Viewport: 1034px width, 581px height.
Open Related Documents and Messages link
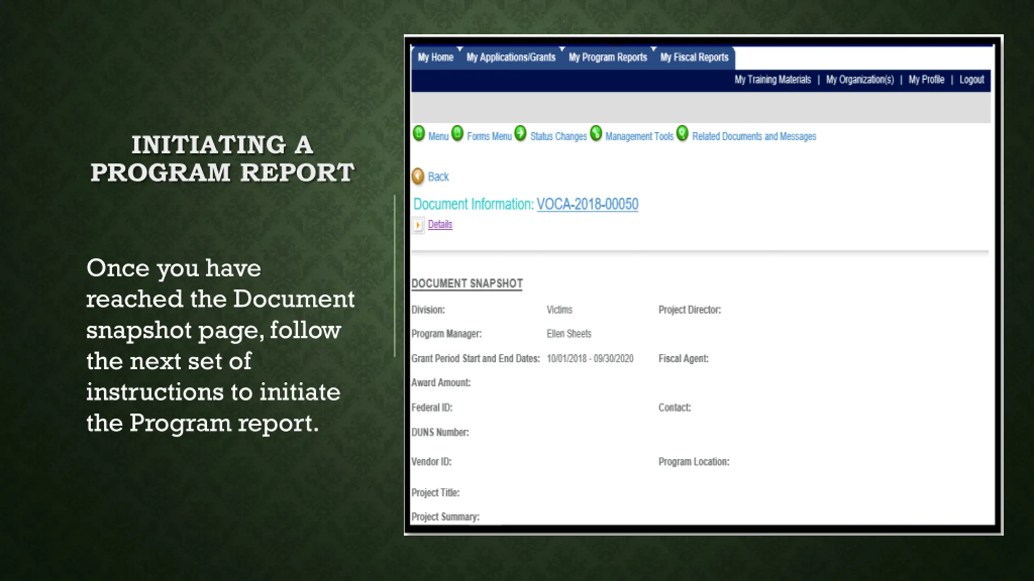pyautogui.click(x=754, y=136)
